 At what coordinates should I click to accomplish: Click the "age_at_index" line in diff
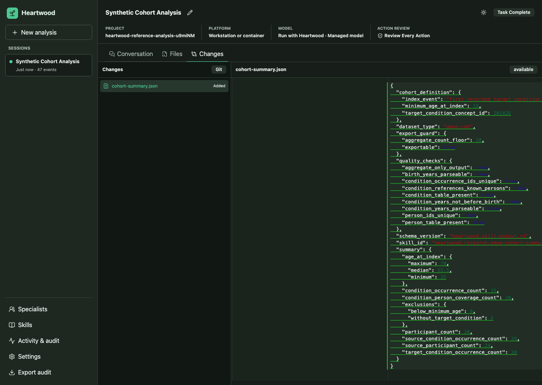click(421, 257)
